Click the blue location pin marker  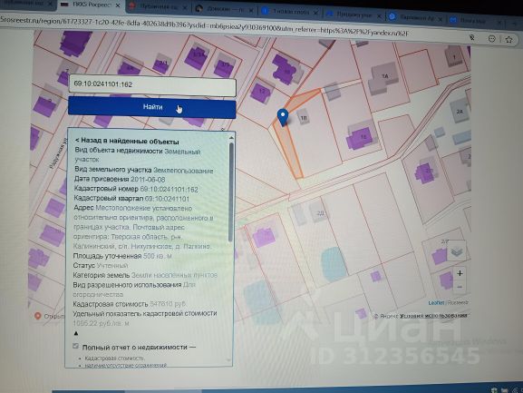coord(283,117)
